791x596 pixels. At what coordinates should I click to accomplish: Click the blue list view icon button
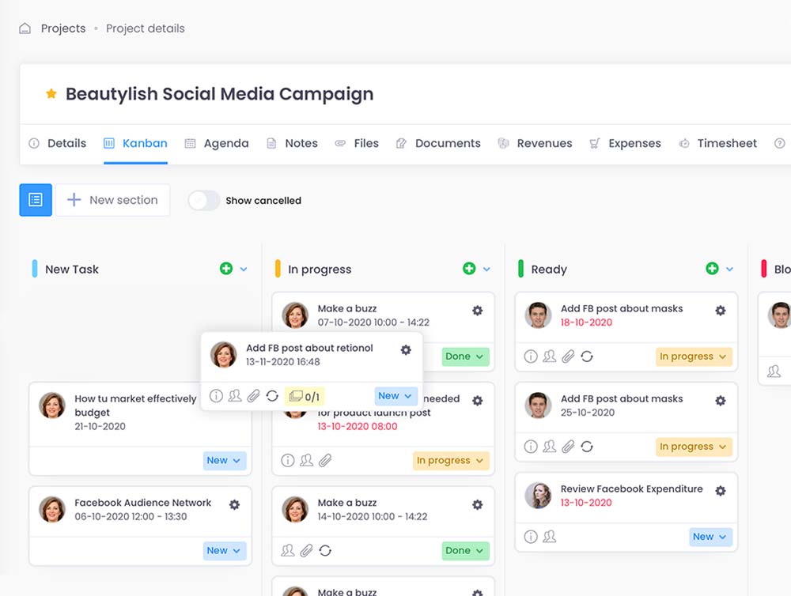pos(36,200)
